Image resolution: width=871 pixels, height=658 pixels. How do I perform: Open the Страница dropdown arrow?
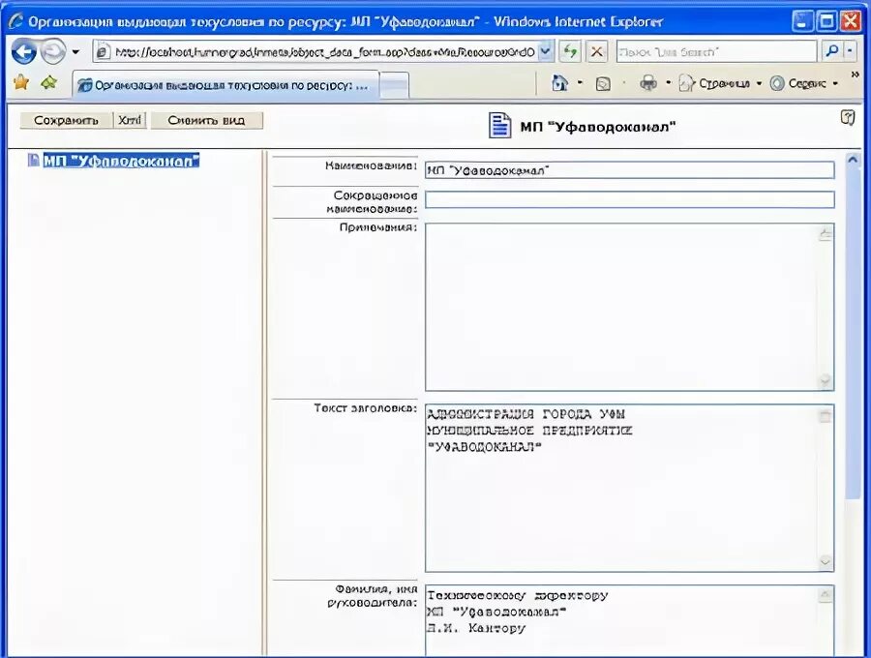pyautogui.click(x=759, y=83)
